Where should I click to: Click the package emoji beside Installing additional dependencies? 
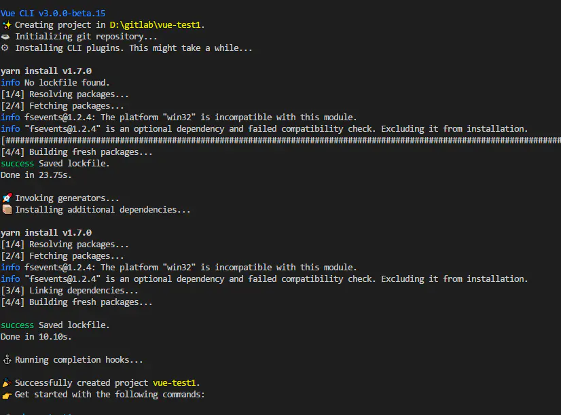click(7, 209)
